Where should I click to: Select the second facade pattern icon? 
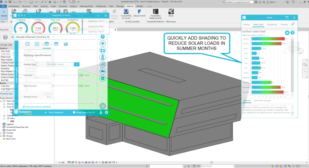(37, 44)
